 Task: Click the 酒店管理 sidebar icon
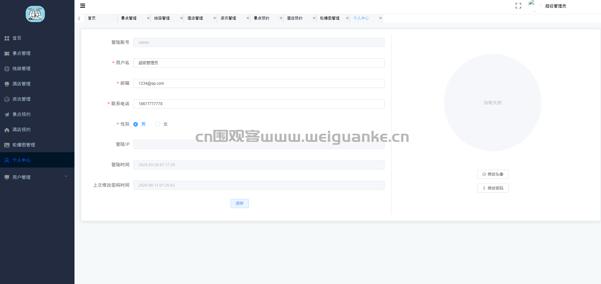pyautogui.click(x=7, y=84)
